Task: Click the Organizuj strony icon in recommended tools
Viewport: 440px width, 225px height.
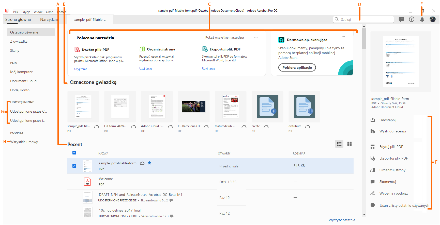Action: click(142, 49)
